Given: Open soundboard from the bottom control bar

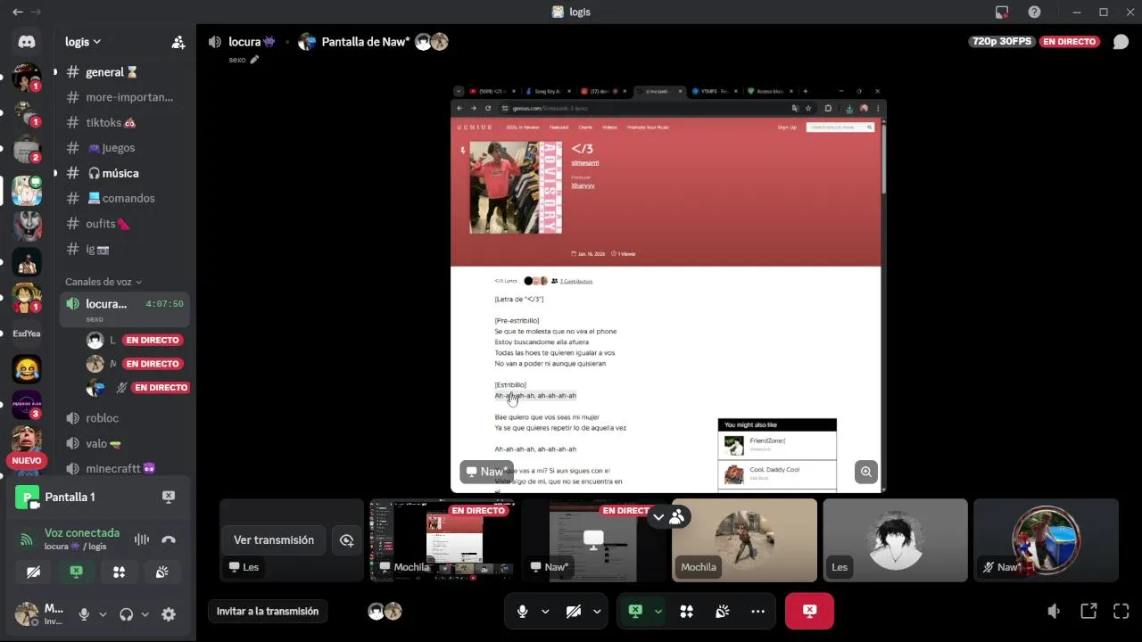Looking at the screenshot, I should 722,611.
